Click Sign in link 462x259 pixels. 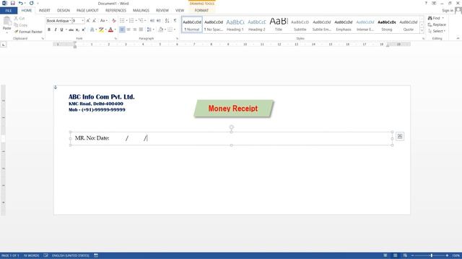pyautogui.click(x=448, y=11)
